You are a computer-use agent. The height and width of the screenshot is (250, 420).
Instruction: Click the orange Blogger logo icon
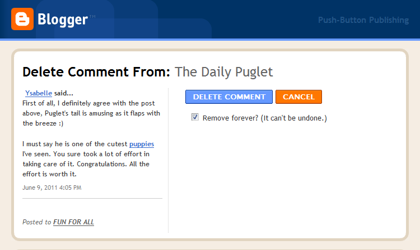pyautogui.click(x=22, y=19)
